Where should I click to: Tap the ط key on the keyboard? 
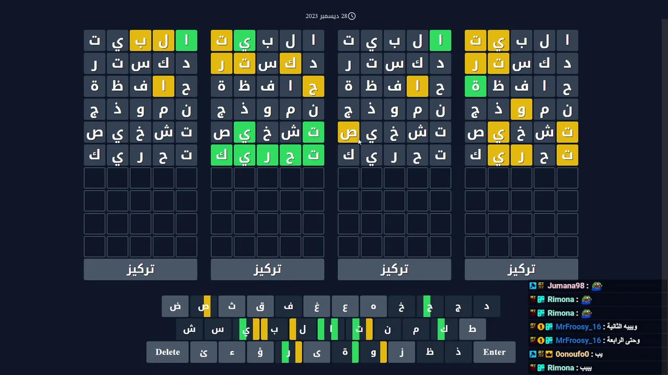(x=472, y=329)
